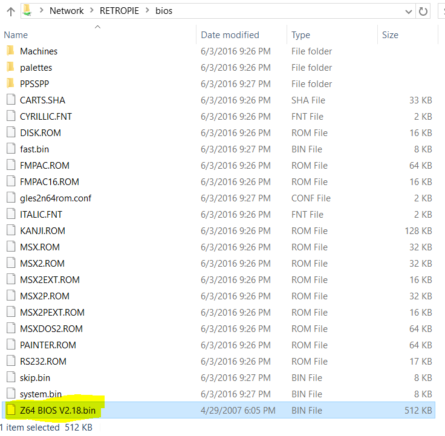Expand chevron before Network in address bar

click(42, 10)
